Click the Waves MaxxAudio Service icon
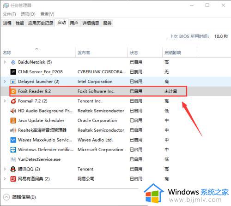This screenshot has height=206, width=231. 13,140
